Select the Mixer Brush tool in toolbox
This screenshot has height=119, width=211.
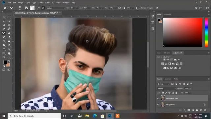tap(4, 33)
